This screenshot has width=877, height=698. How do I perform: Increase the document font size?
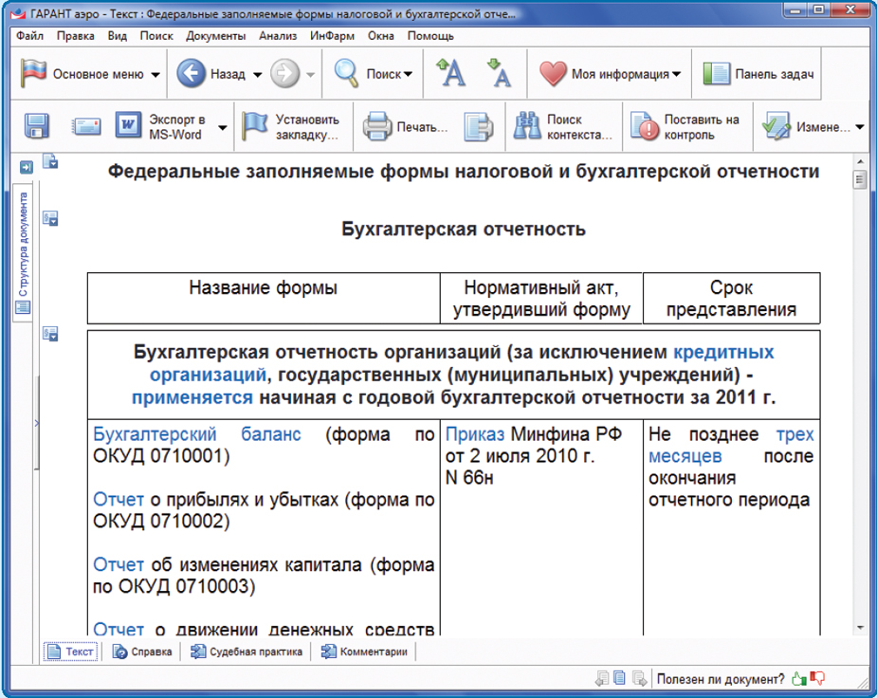click(x=450, y=74)
